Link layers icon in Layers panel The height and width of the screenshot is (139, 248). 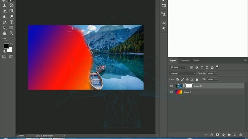pos(206,135)
